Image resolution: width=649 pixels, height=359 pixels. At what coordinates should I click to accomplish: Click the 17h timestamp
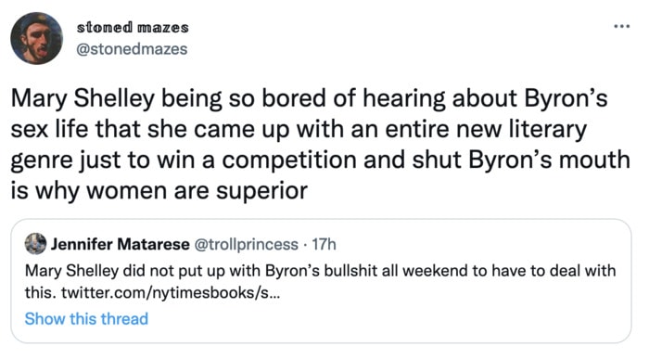pyautogui.click(x=324, y=244)
